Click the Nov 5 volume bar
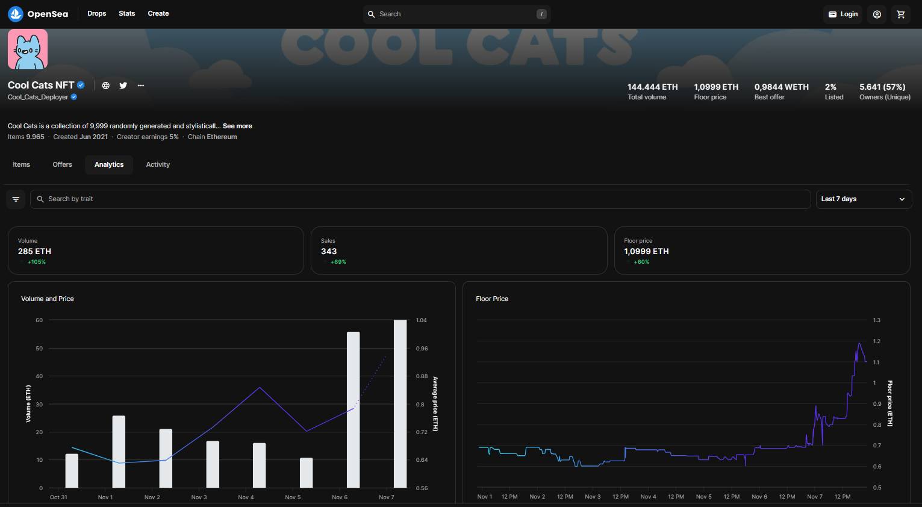922x507 pixels. click(x=306, y=473)
